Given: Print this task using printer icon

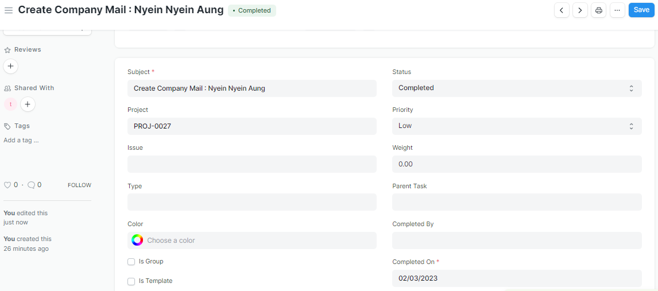Looking at the screenshot, I should tap(598, 10).
